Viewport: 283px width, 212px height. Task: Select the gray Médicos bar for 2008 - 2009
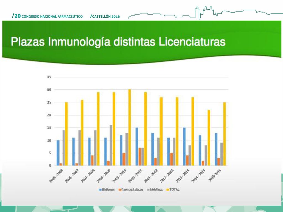point(111,145)
